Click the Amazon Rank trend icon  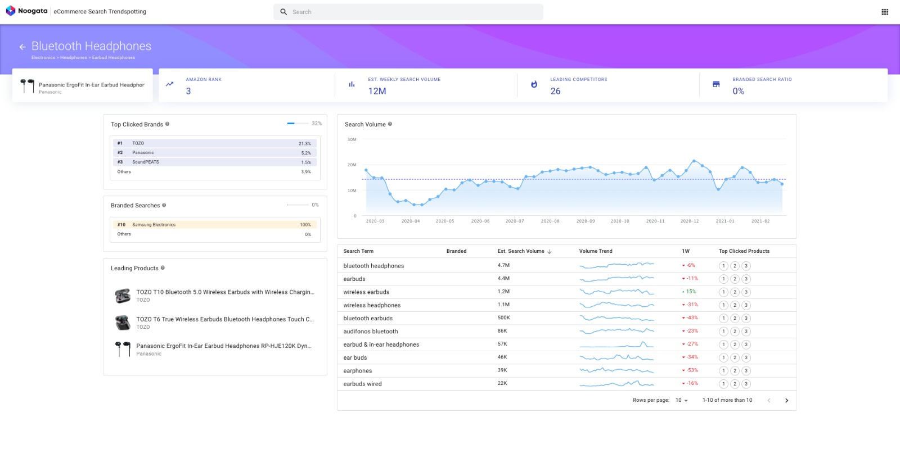[x=169, y=84]
